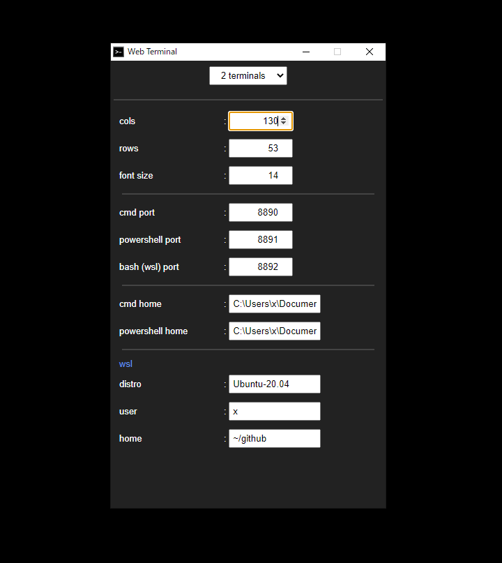Click the wsl home field showing ~/github
The width and height of the screenshot is (502, 563).
(274, 438)
